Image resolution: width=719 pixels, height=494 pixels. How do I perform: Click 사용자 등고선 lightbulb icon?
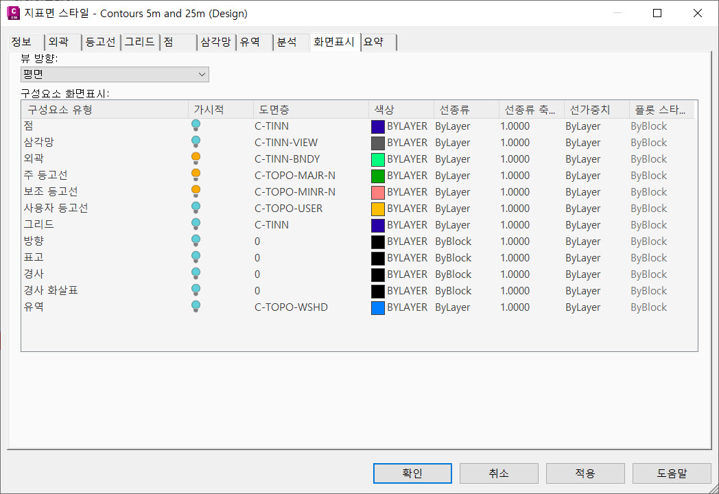click(x=196, y=208)
